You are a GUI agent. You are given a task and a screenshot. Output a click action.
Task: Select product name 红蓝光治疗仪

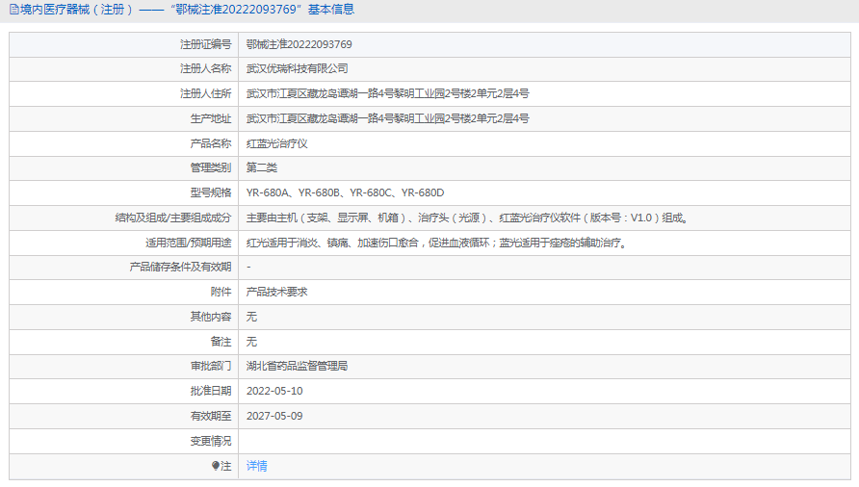(276, 143)
